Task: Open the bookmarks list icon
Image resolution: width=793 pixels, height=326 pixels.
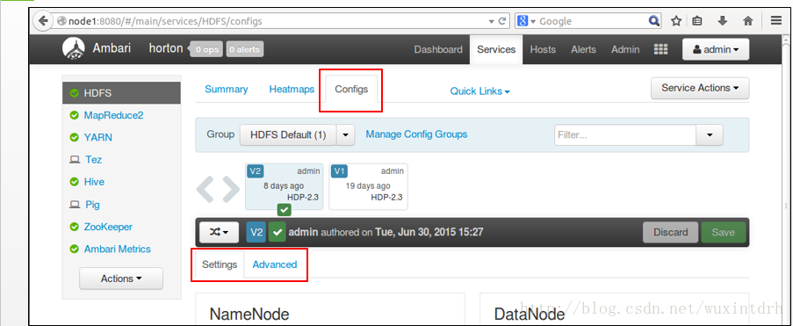Action: (697, 21)
